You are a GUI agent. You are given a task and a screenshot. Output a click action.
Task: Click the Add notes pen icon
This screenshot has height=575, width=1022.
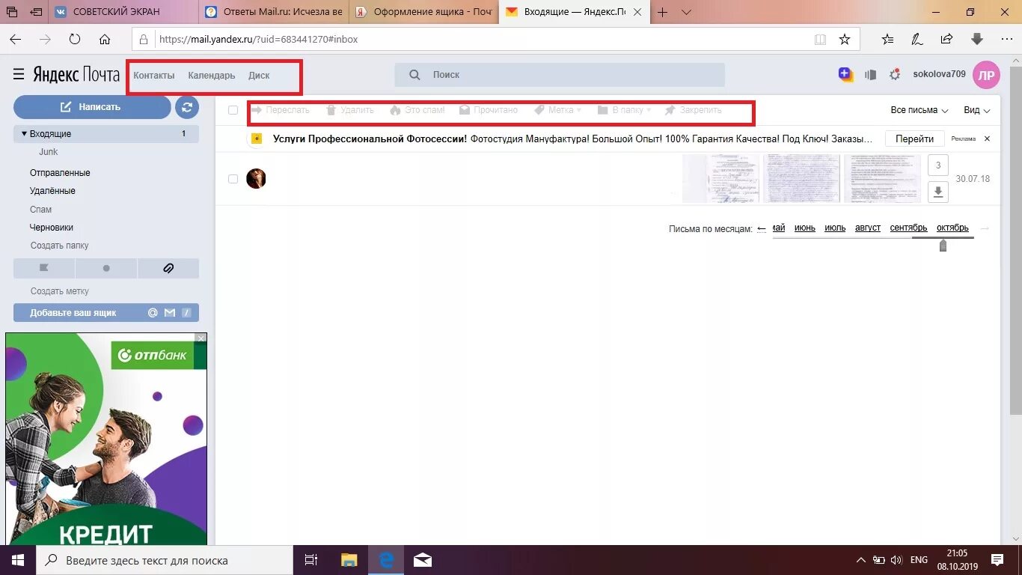pyautogui.click(x=917, y=39)
